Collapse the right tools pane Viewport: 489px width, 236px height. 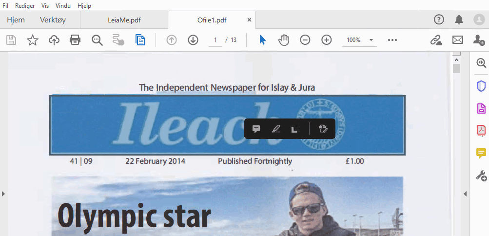pyautogui.click(x=465, y=194)
